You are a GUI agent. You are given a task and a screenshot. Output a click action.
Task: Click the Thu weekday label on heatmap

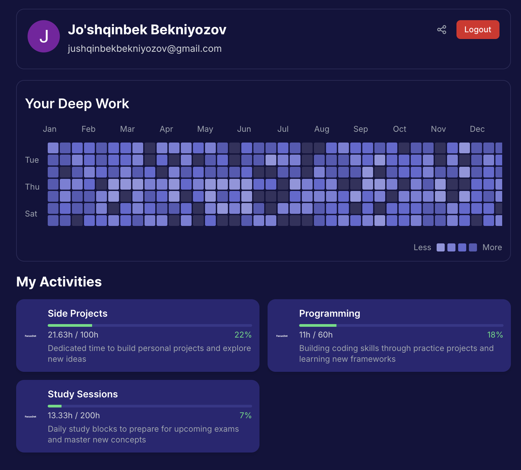coord(32,187)
